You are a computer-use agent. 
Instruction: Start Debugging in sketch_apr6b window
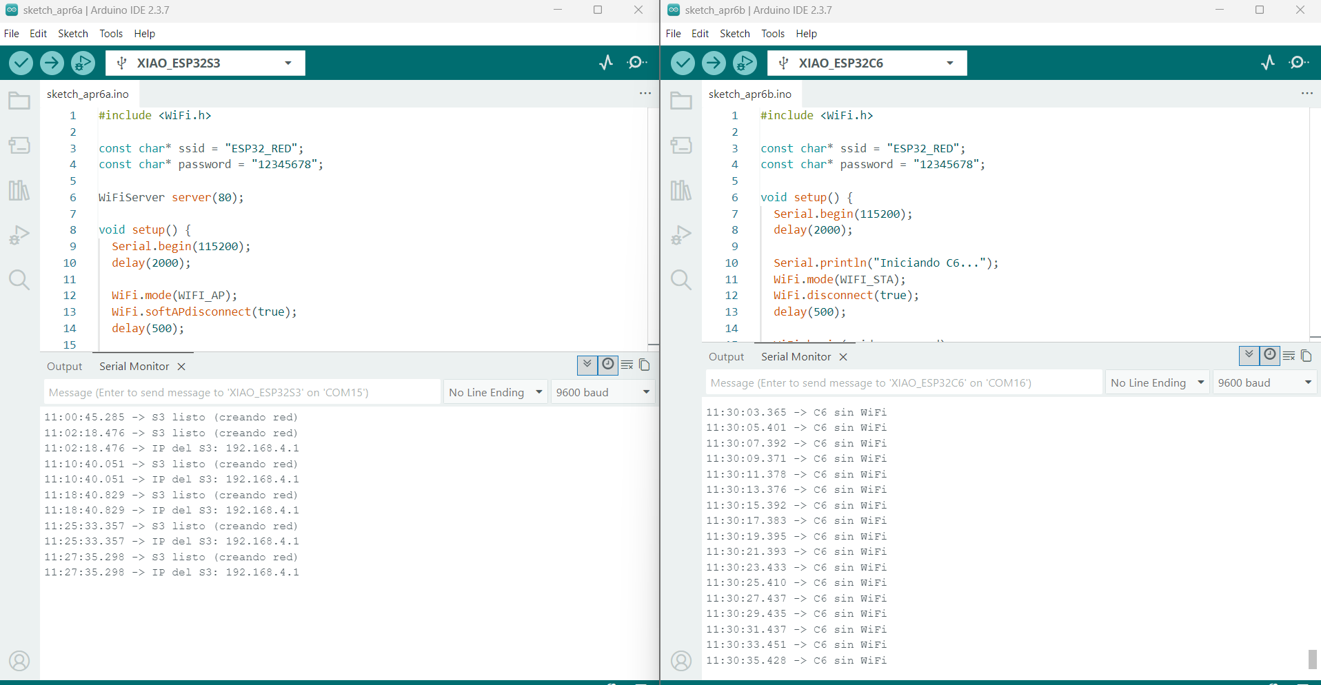745,63
